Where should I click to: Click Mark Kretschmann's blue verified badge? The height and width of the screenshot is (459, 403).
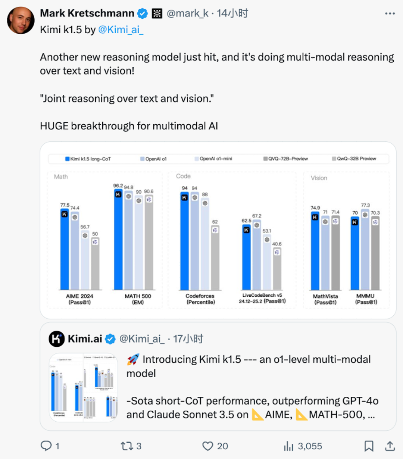tap(143, 14)
